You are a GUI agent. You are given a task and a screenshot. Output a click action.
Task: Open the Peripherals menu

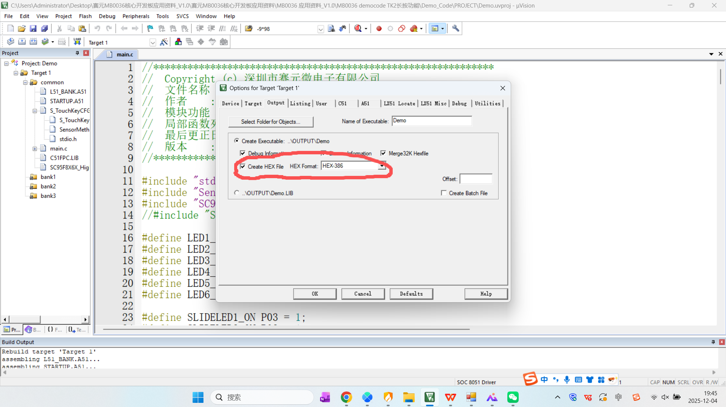pyautogui.click(x=136, y=16)
